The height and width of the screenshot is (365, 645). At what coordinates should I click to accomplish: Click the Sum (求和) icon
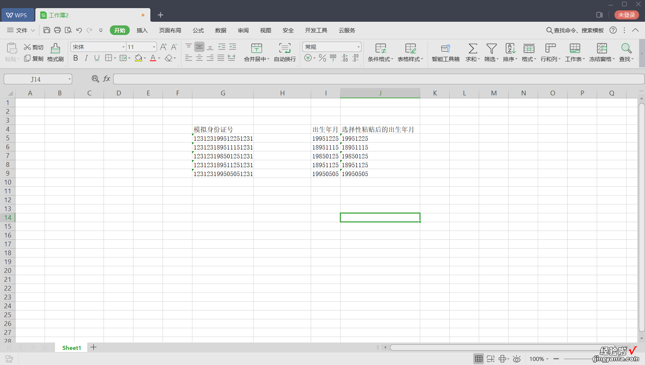point(473,49)
